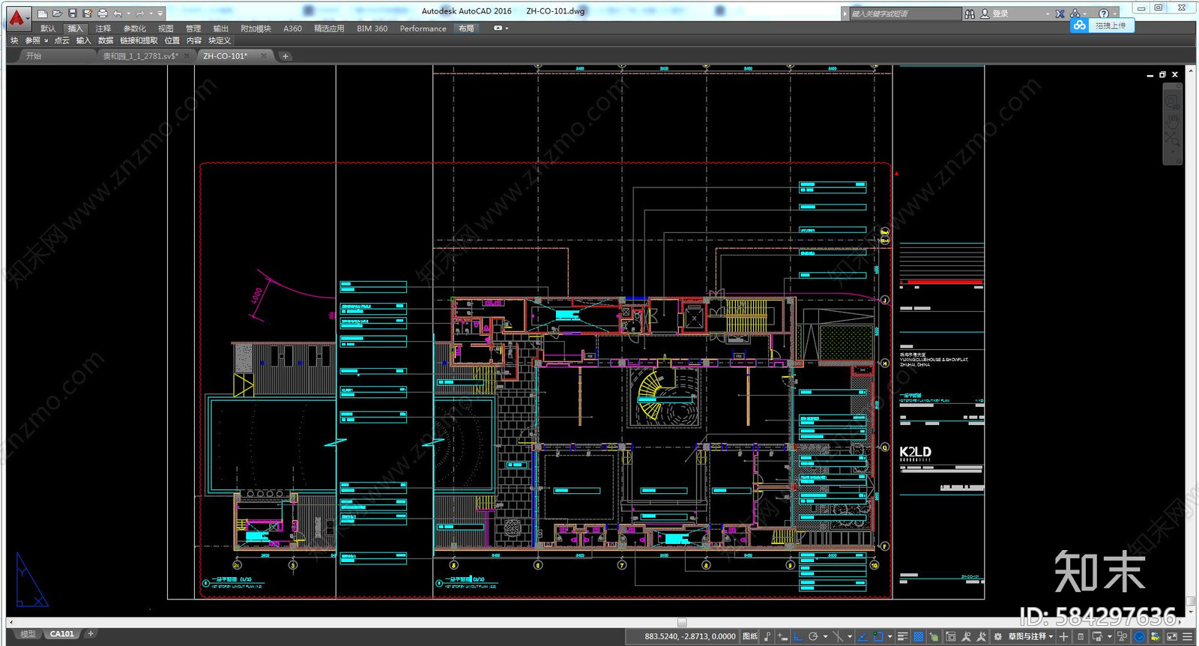
Task: Click the binoculars search icon
Action: (x=970, y=13)
